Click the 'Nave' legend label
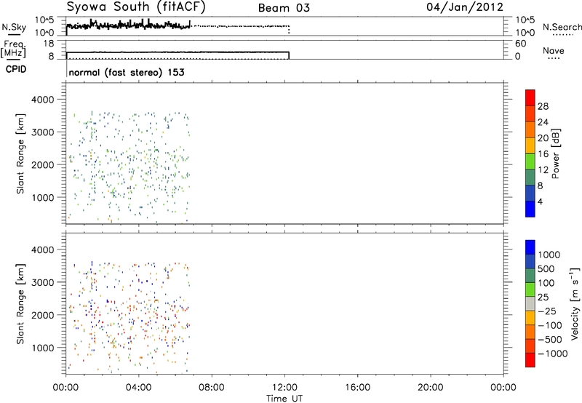 pyautogui.click(x=554, y=51)
